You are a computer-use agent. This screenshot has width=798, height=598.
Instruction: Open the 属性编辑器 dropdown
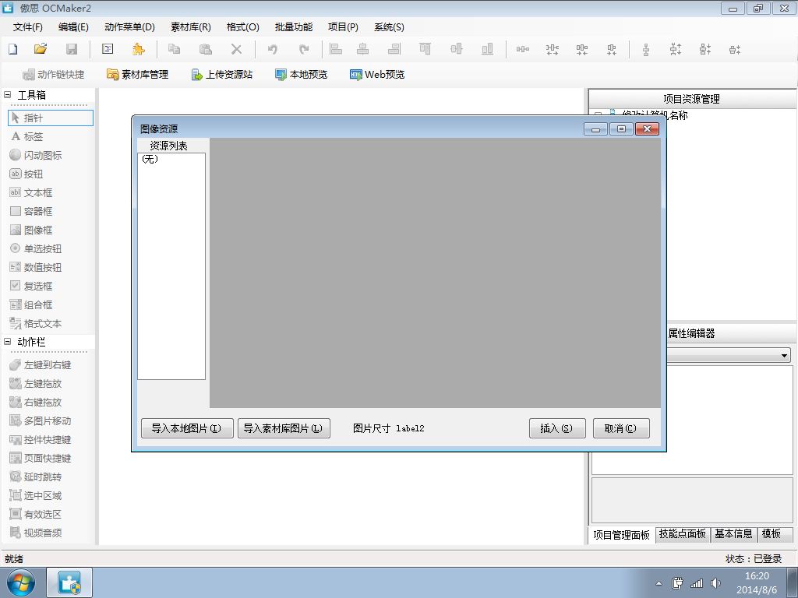coord(785,355)
